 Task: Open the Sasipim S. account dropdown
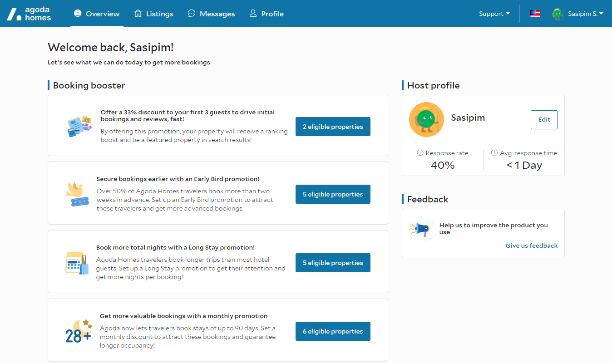(585, 14)
